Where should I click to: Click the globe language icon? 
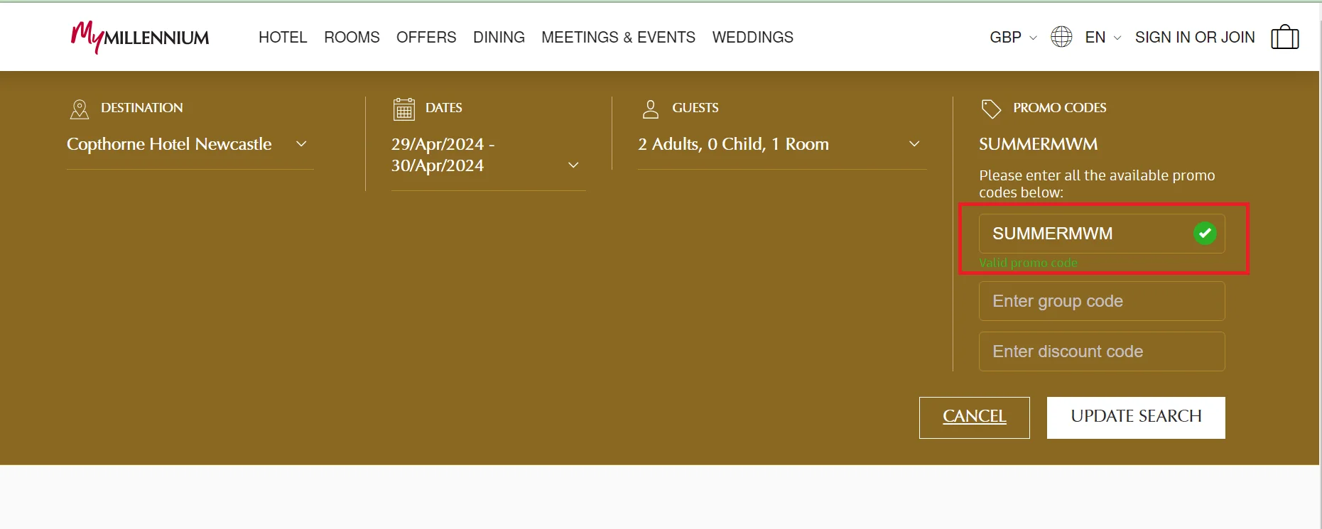pyautogui.click(x=1061, y=37)
